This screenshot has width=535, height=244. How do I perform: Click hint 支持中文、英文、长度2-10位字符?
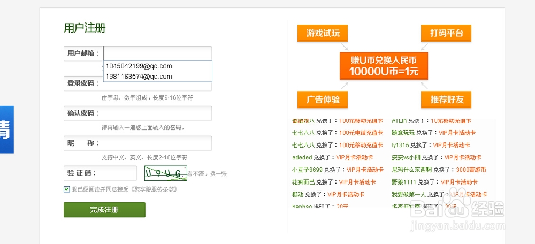(144, 158)
